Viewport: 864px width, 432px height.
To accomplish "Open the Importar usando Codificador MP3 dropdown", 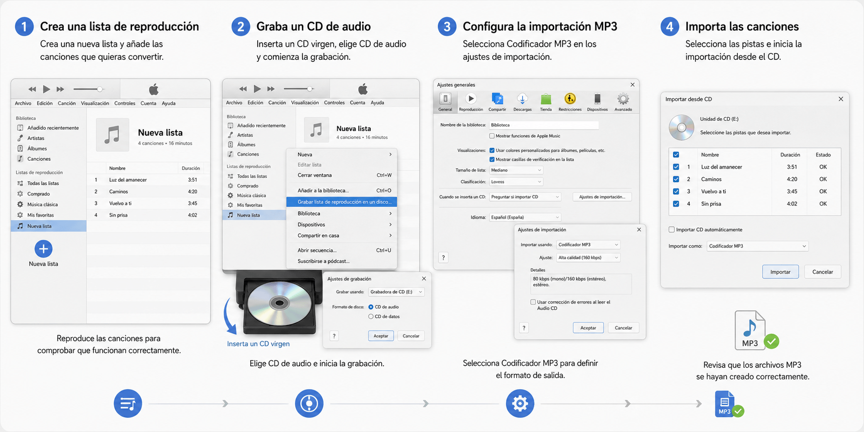I will [x=588, y=244].
